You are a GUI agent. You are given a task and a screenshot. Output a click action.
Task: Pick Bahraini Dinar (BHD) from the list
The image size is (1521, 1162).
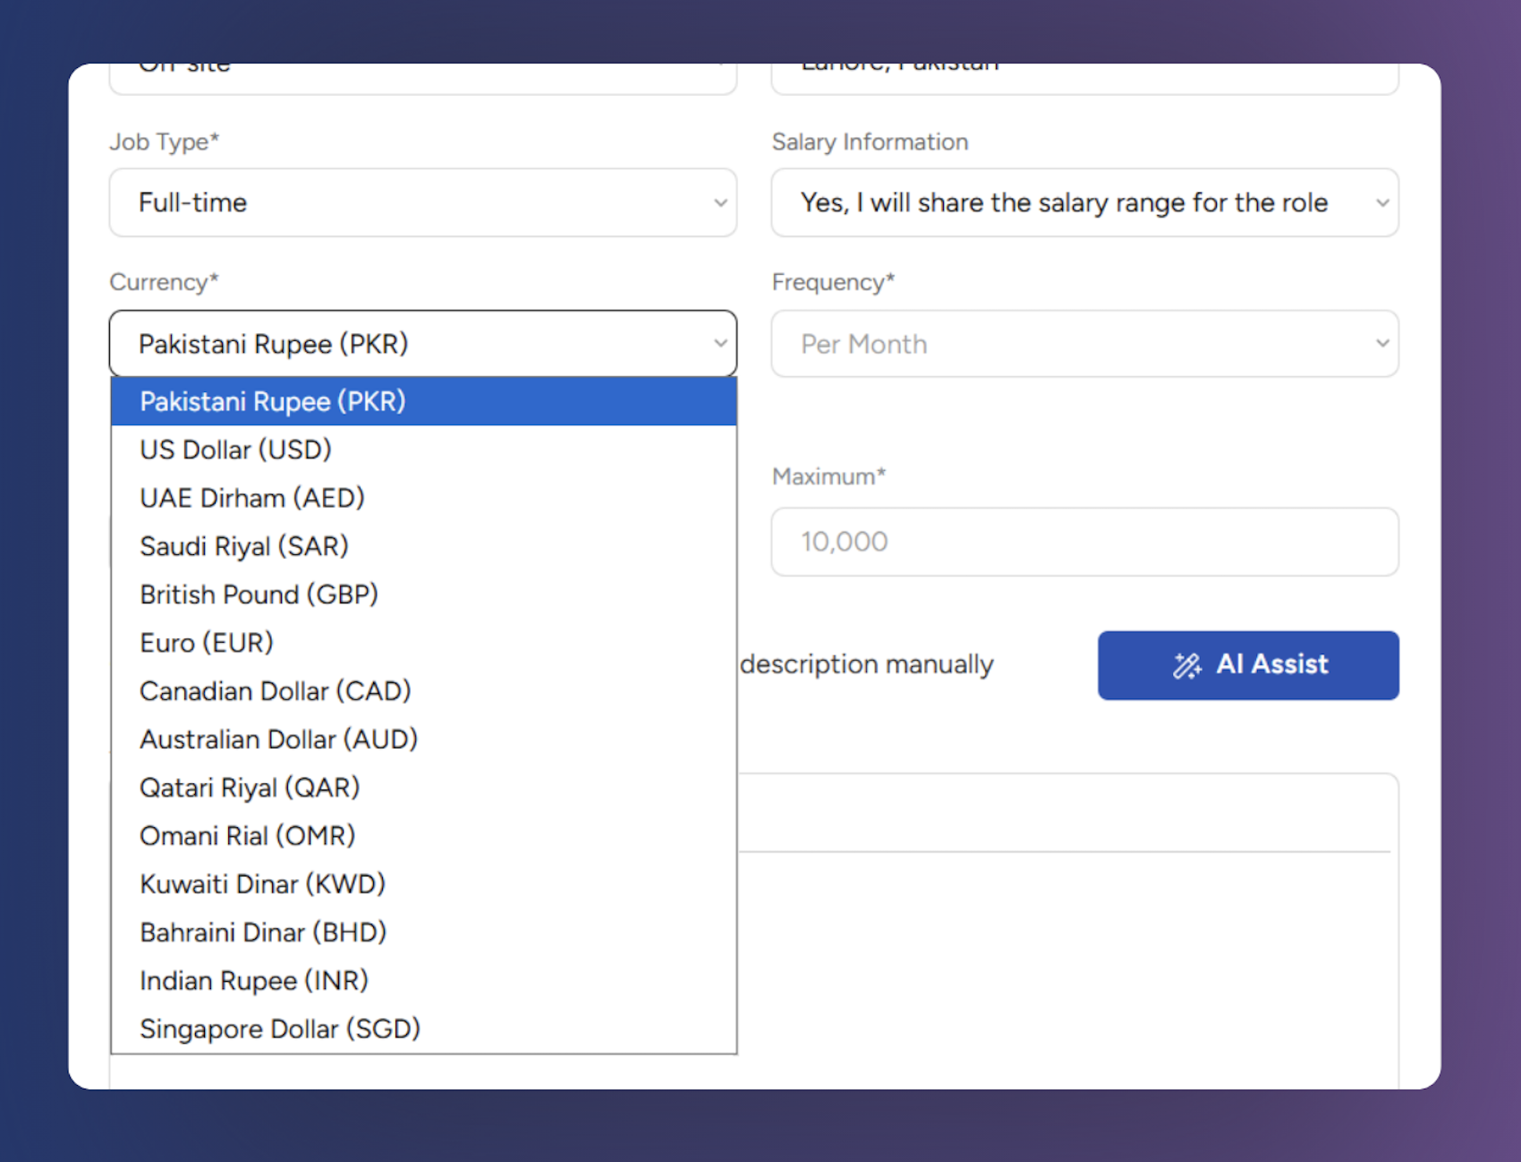[x=424, y=933]
